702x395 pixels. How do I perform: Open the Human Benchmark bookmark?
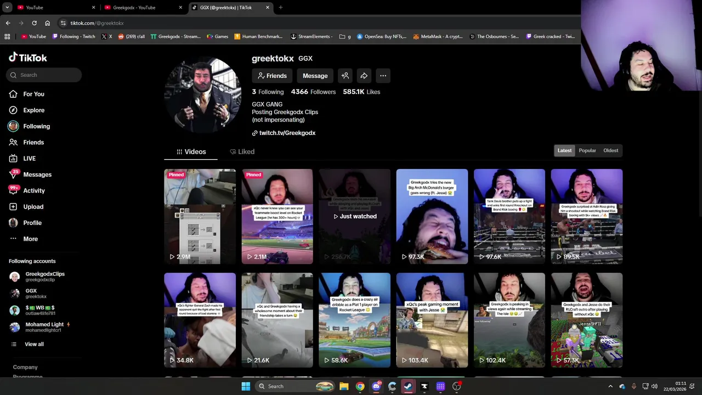click(x=258, y=37)
